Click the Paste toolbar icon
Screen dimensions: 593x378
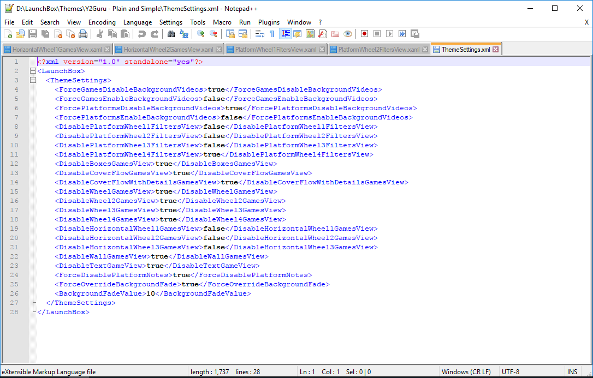coord(125,34)
